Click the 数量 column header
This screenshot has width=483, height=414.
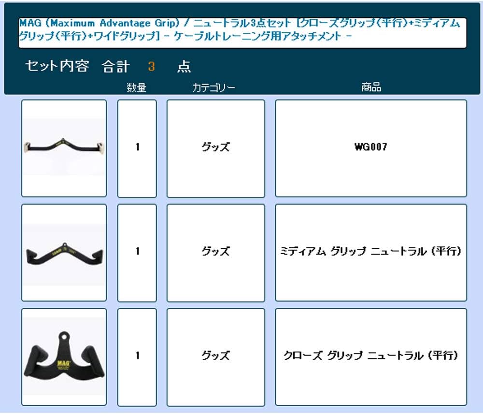137,88
